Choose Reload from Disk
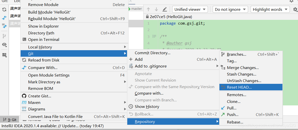Image resolution: width=298 pixels, height=130 pixels. (x=74, y=60)
